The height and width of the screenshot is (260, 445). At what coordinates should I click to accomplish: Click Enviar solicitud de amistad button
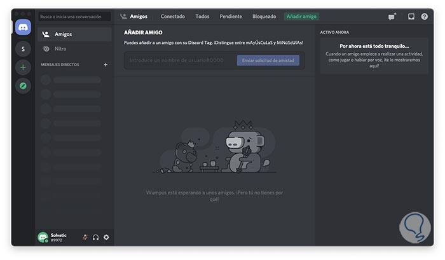click(268, 60)
